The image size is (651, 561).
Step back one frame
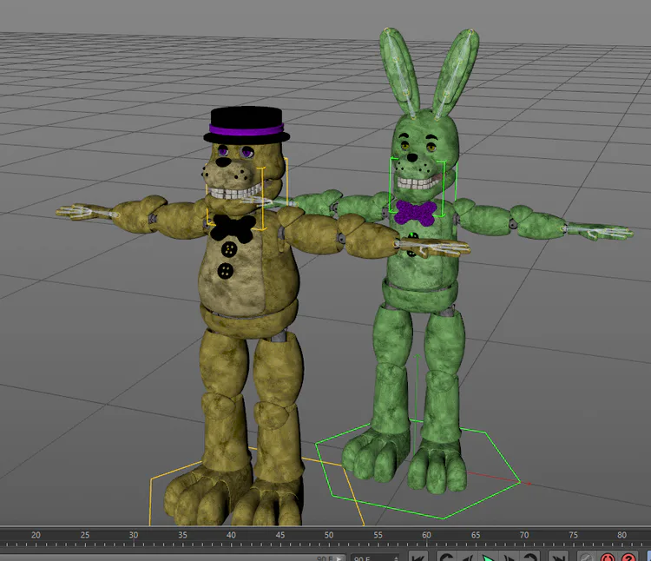tap(468, 557)
